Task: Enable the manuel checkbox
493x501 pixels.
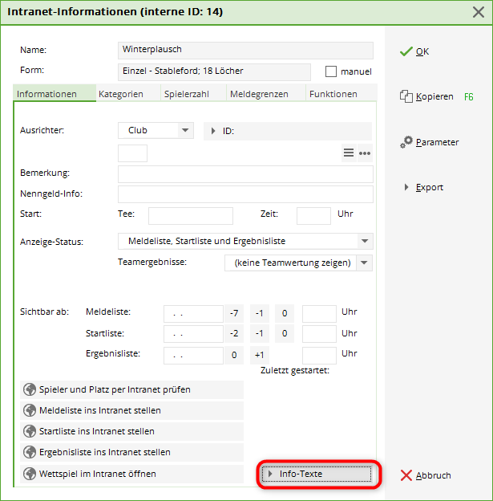Action: click(x=331, y=71)
